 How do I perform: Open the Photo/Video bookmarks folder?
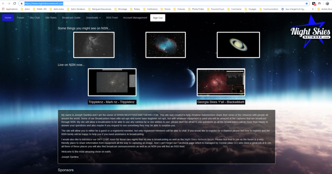tap(196, 9)
